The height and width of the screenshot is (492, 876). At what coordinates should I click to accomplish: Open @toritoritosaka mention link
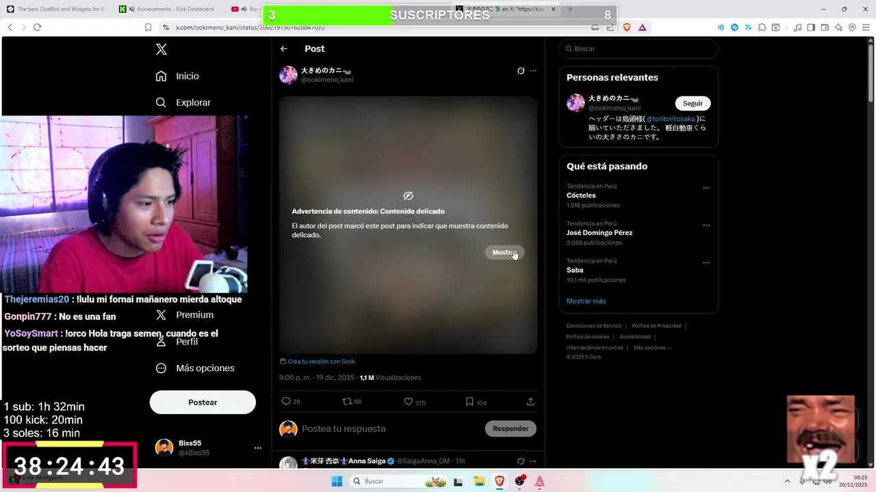[671, 119]
